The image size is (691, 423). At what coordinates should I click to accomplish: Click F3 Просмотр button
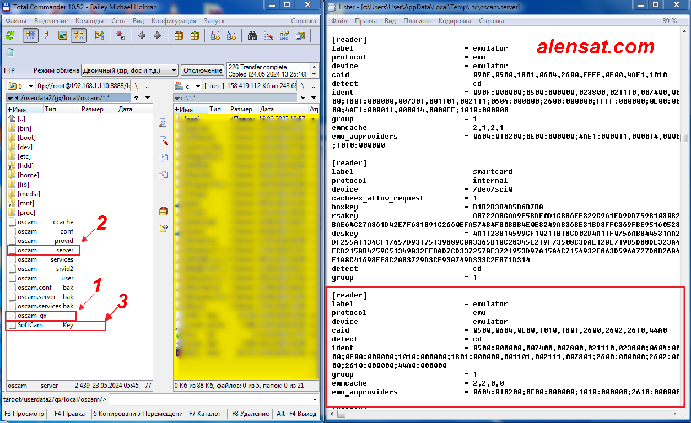click(x=24, y=414)
